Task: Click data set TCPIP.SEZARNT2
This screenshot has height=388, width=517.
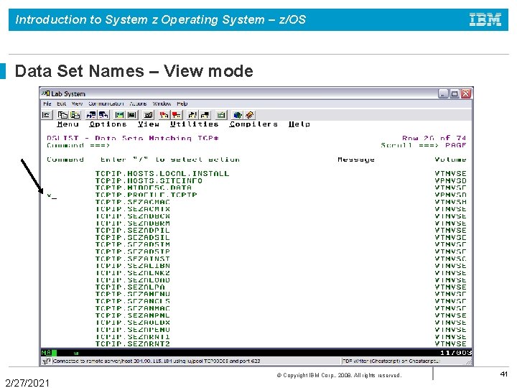Action: (x=133, y=343)
